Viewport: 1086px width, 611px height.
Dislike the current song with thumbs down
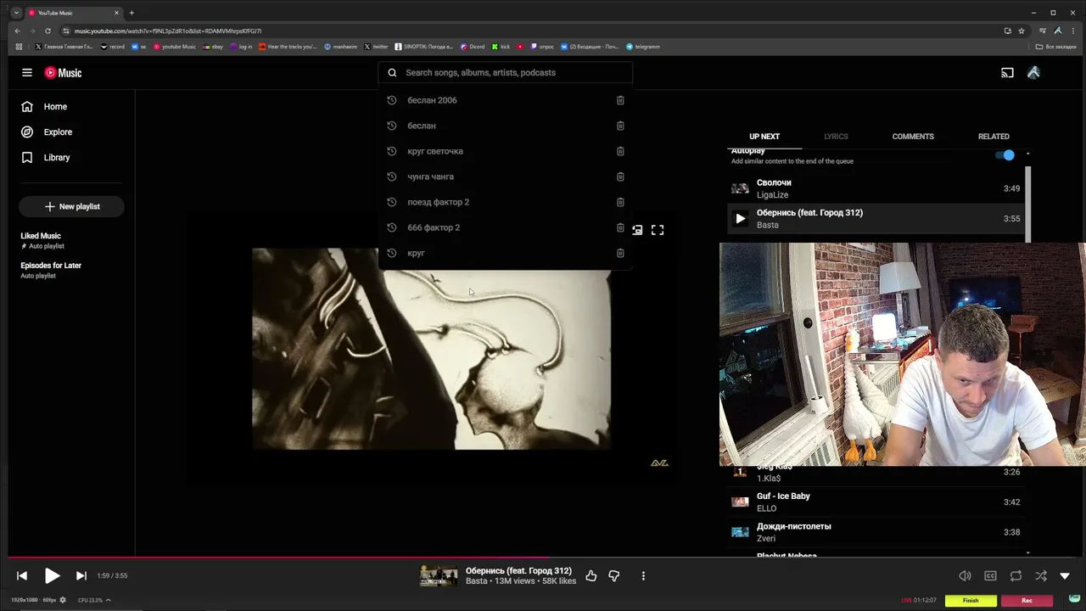click(x=614, y=575)
